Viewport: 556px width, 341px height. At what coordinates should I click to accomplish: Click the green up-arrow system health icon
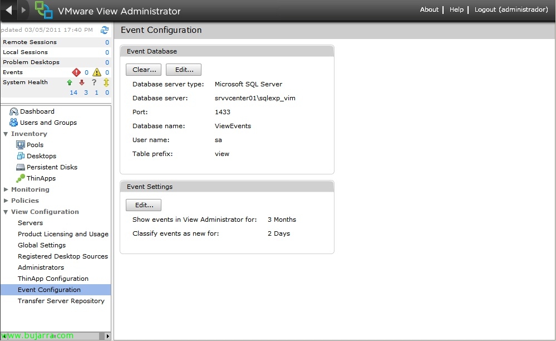[70, 82]
